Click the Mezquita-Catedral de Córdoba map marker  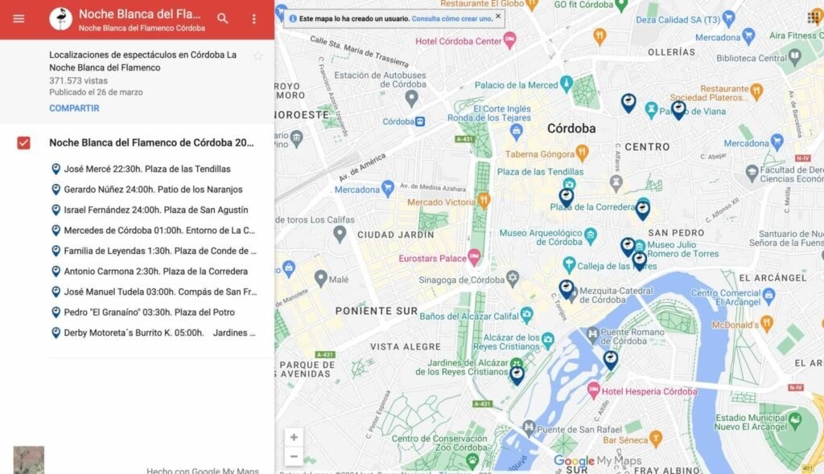coord(573,294)
